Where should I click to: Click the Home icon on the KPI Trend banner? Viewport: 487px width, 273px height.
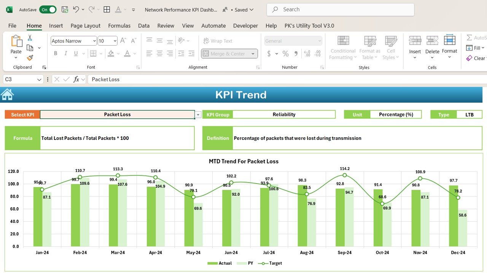pyautogui.click(x=7, y=94)
